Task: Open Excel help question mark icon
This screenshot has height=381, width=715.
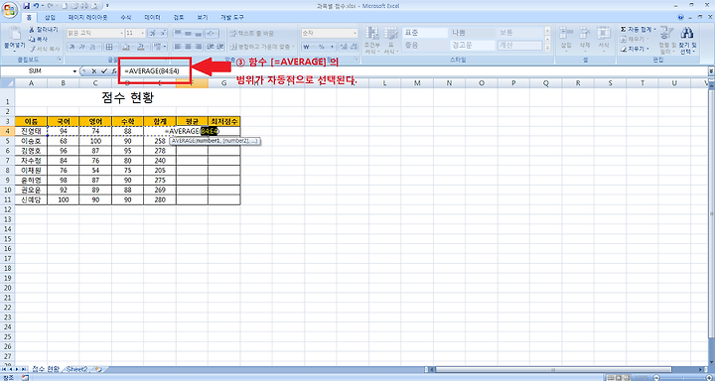Action: [681, 17]
